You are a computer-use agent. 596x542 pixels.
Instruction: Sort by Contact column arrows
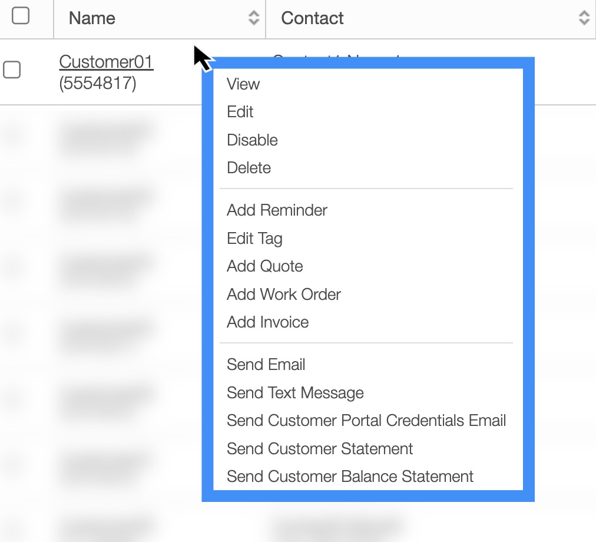tap(584, 18)
